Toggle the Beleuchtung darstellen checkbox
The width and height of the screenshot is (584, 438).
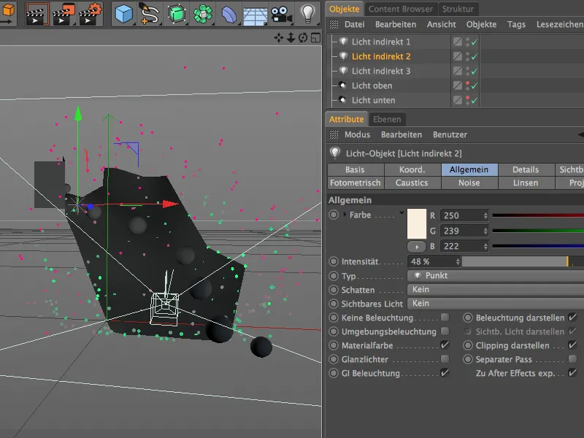pos(572,318)
